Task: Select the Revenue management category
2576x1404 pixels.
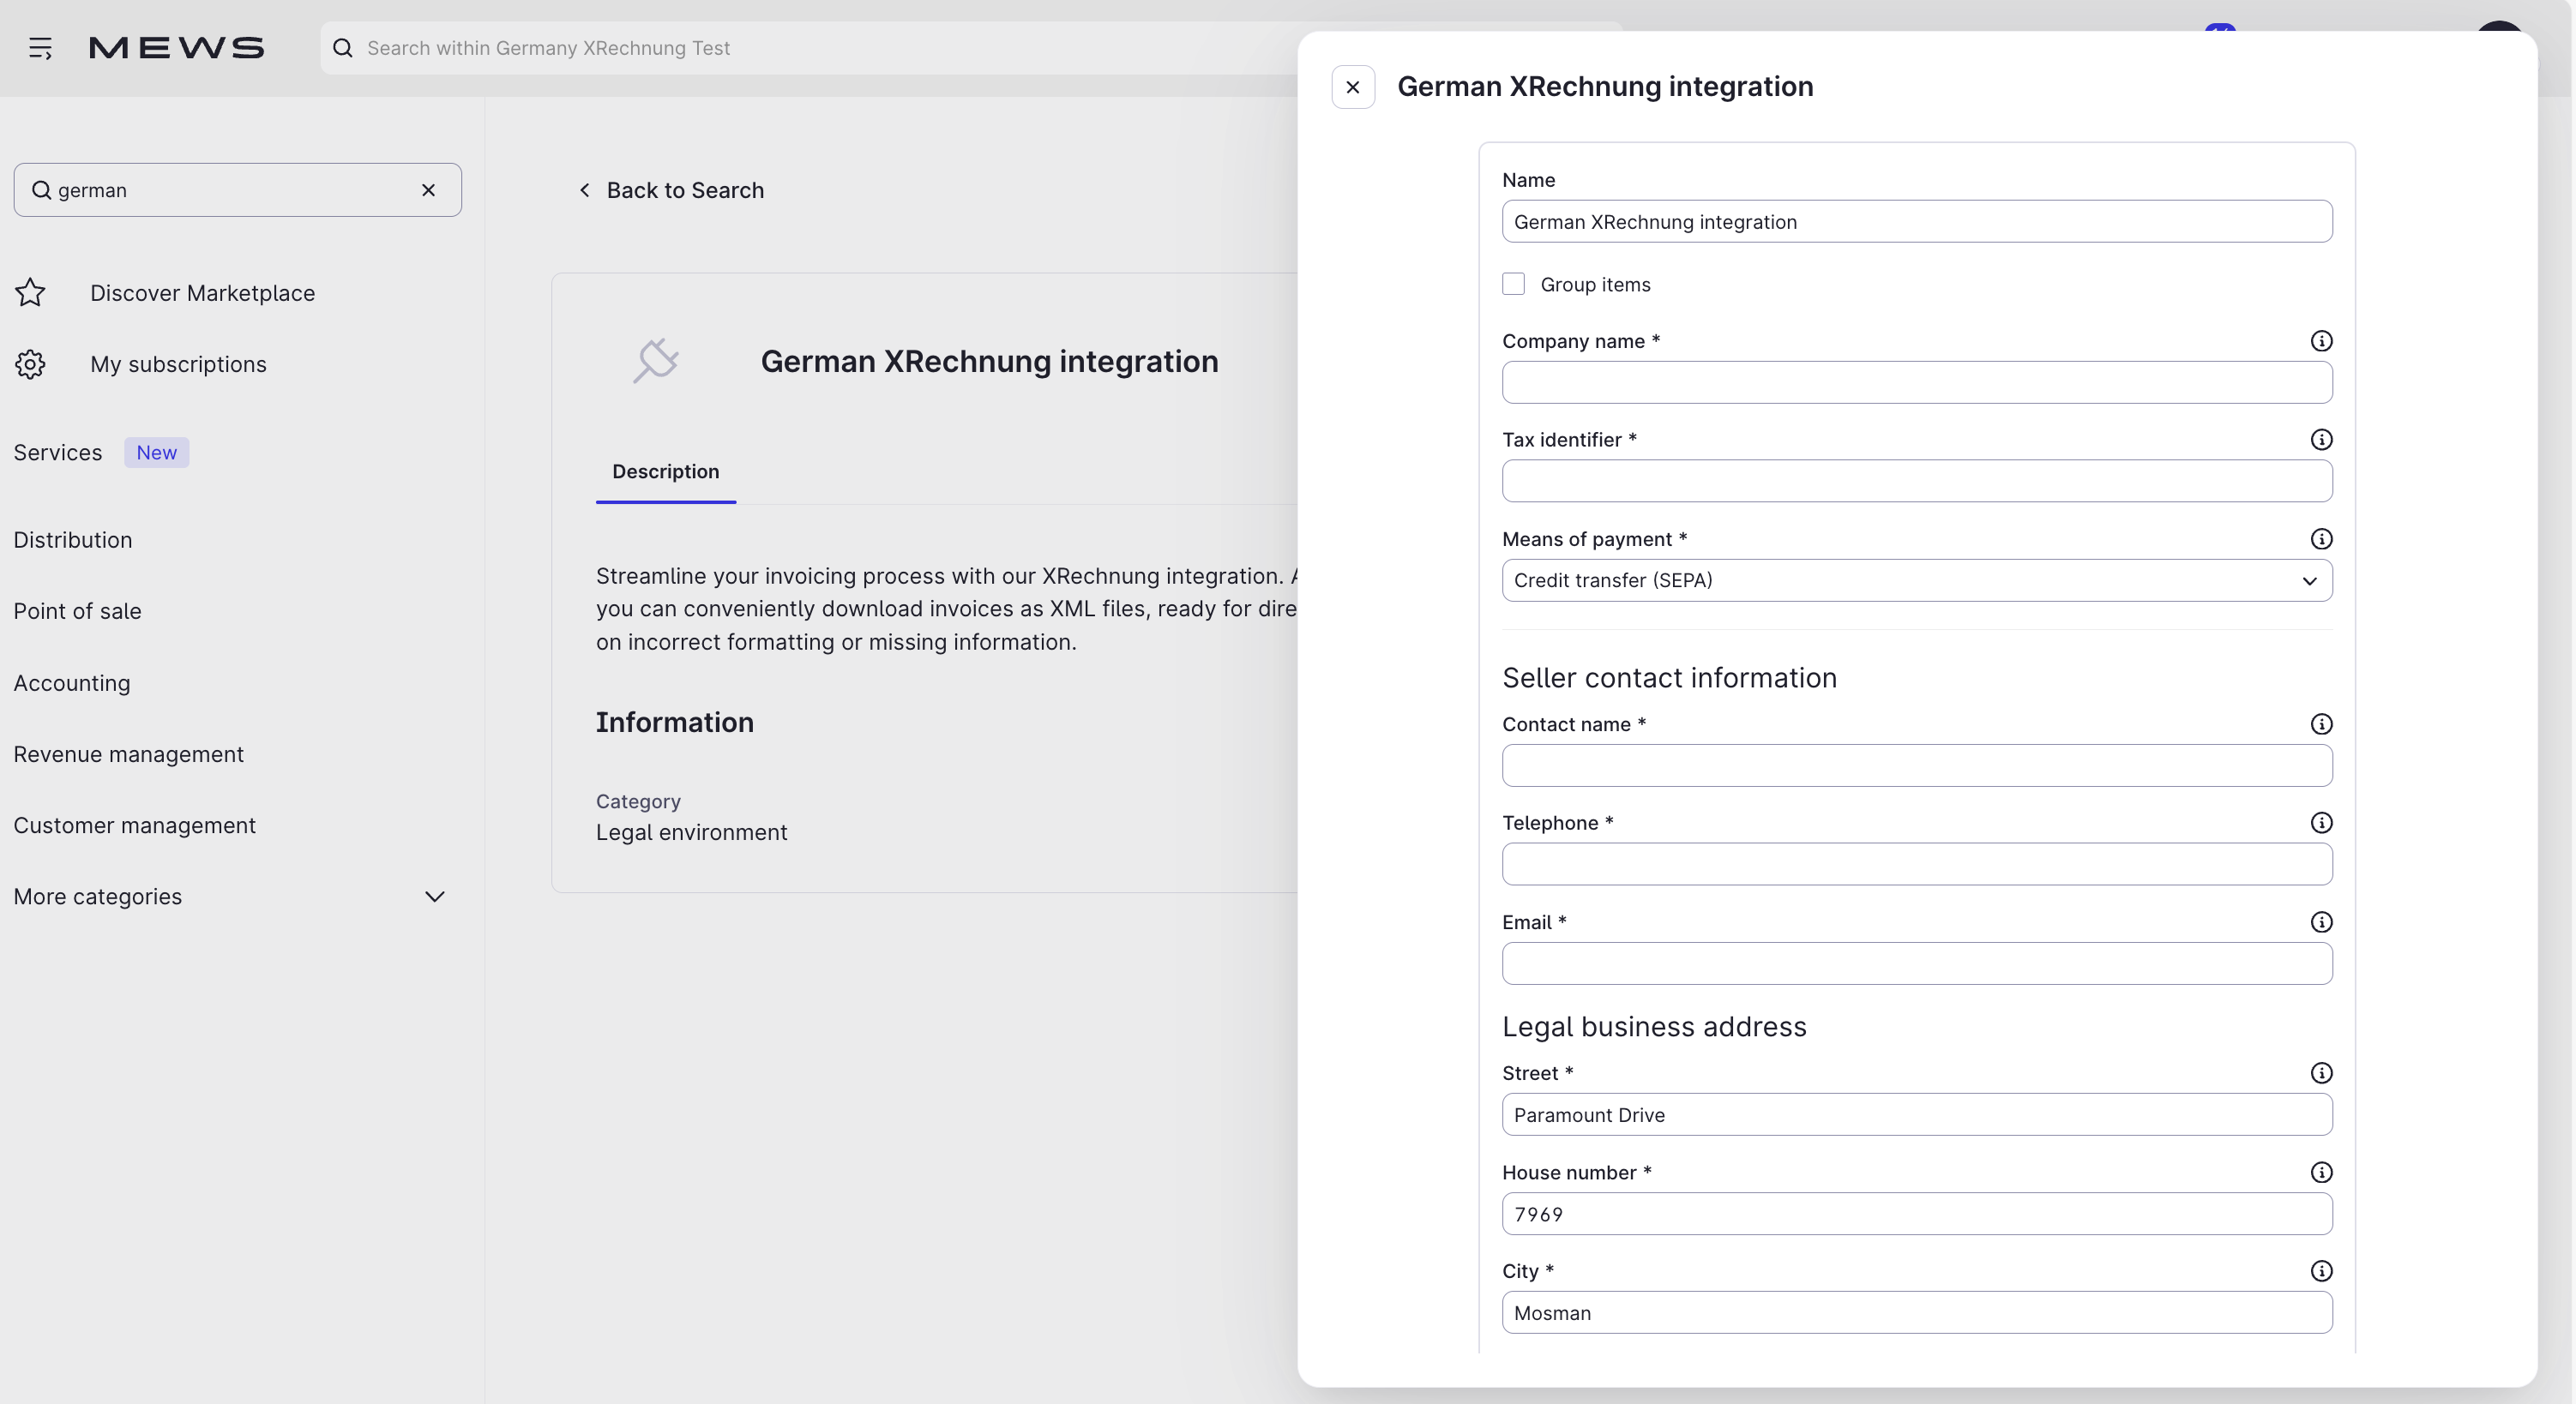Action: tap(129, 754)
